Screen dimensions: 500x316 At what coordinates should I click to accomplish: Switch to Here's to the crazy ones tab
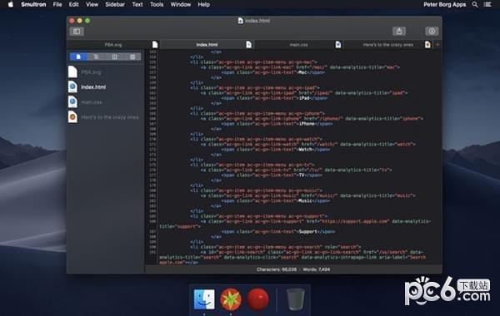(x=388, y=45)
